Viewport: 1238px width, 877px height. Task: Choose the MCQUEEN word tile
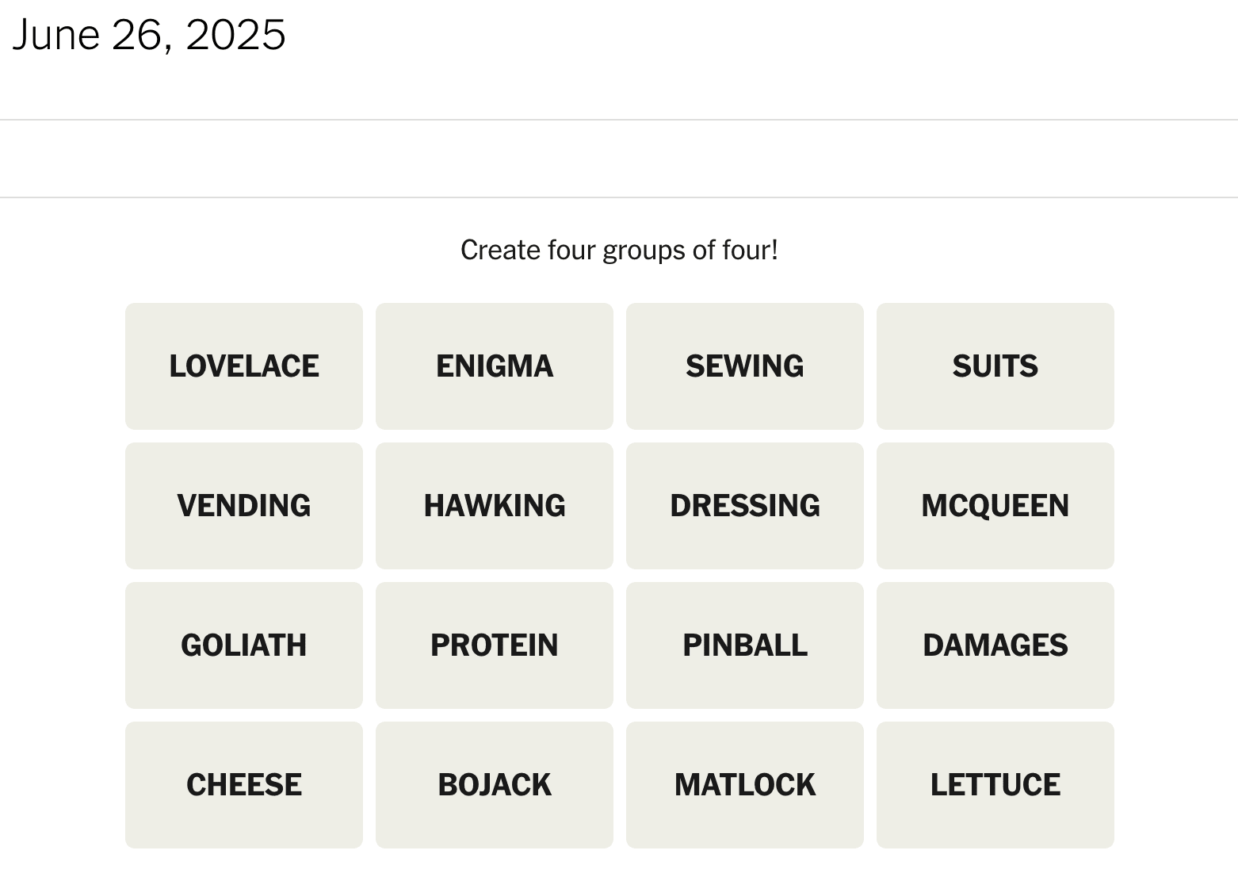tap(995, 506)
